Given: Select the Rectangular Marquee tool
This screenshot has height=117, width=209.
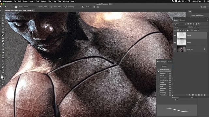Looking at the screenshot, I should (3, 15).
